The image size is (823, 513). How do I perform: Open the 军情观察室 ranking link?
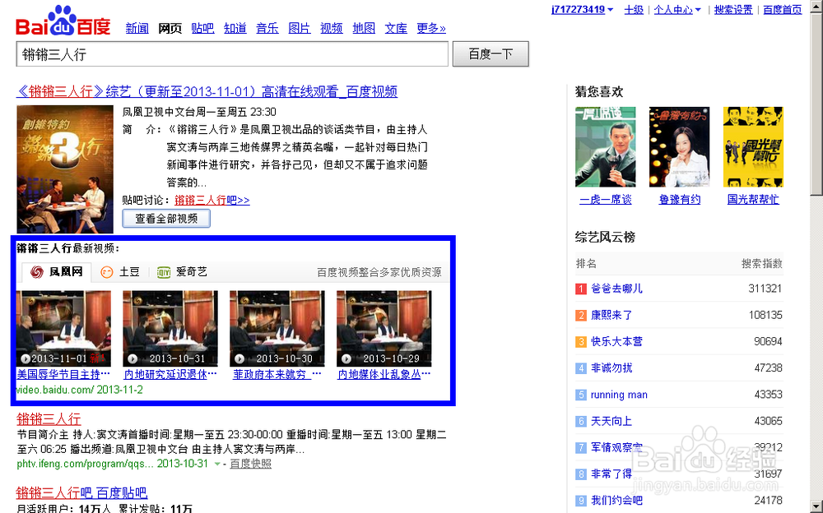coord(616,447)
